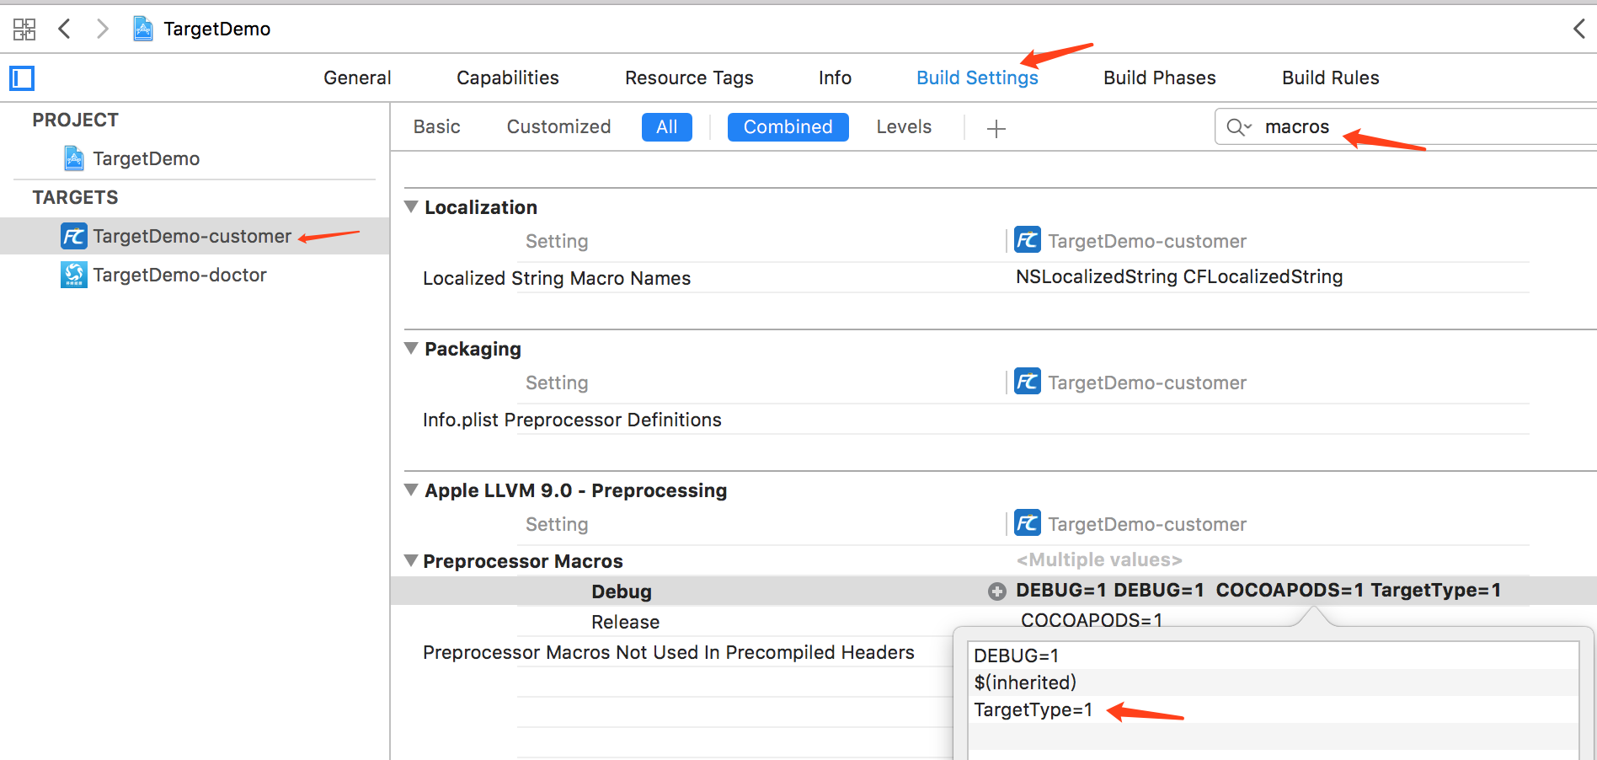Click the PROJECT section header
This screenshot has width=1597, height=760.
[x=75, y=120]
